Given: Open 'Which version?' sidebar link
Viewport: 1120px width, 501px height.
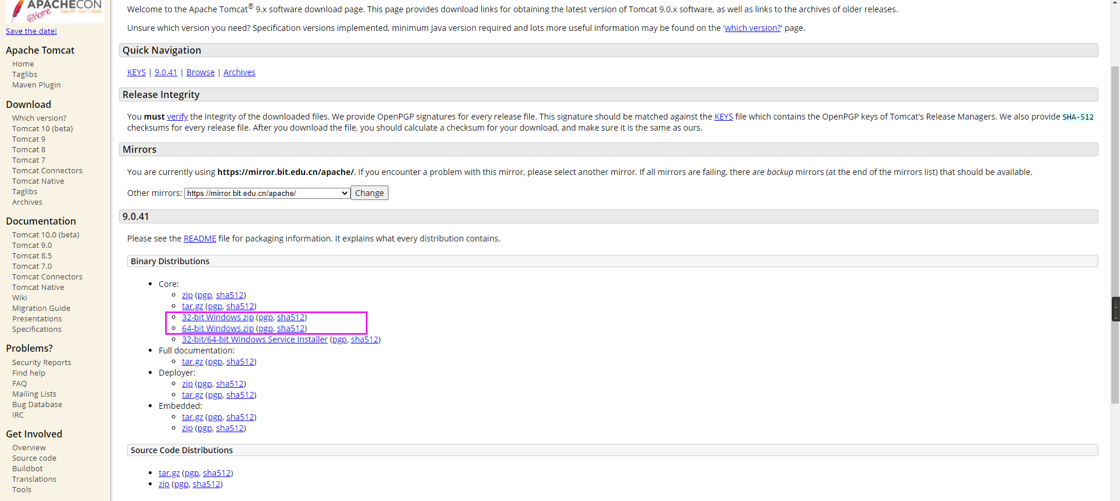Looking at the screenshot, I should point(39,118).
